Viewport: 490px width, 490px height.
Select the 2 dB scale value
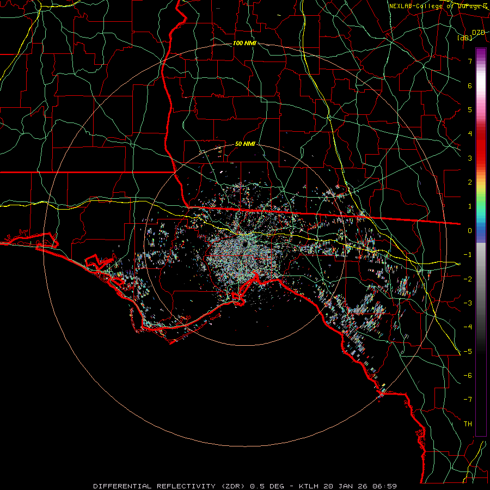(x=470, y=182)
